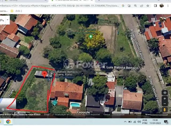Switch the POR PTB2 input language
Image resolution: width=171 pixels, height=128 pixels.
[145, 122]
